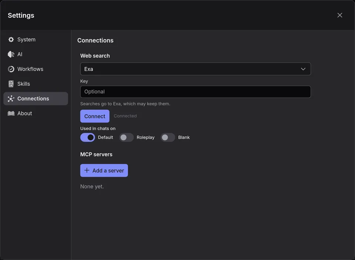Click the Workflows circular check icon
The height and width of the screenshot is (260, 355).
tap(11, 69)
